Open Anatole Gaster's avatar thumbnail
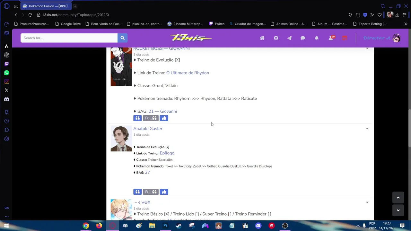 [121, 139]
